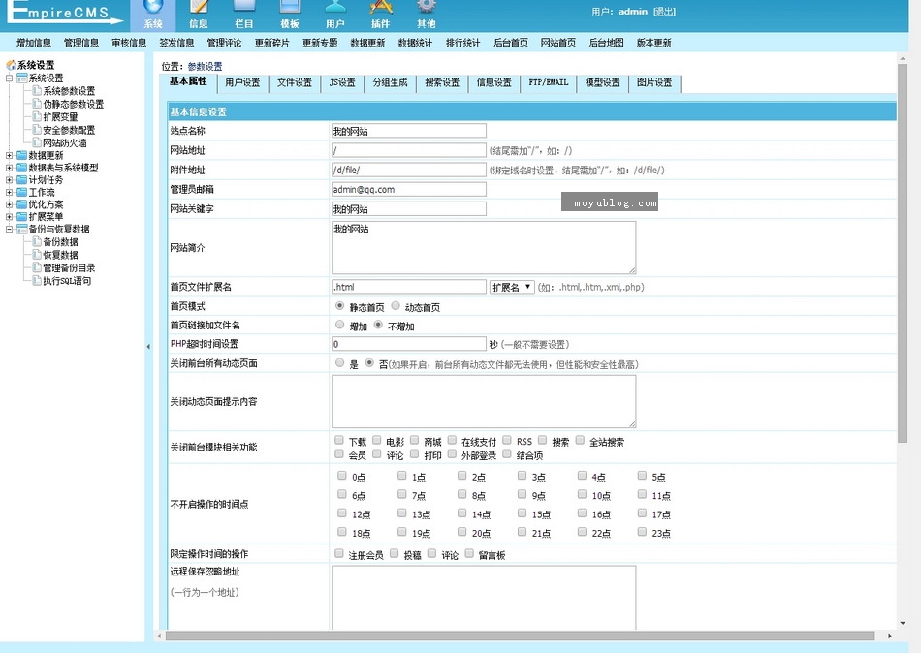
Task: Check the RSS module checkbox
Action: click(x=507, y=441)
